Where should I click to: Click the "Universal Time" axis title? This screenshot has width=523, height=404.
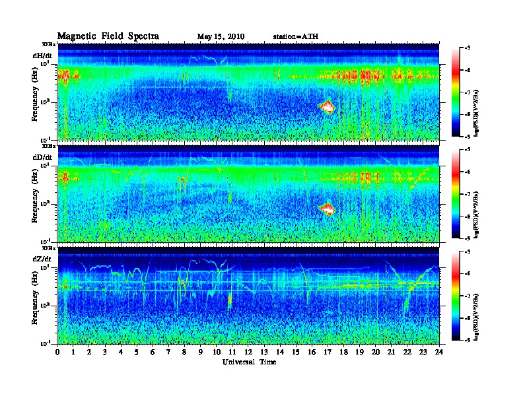249,362
